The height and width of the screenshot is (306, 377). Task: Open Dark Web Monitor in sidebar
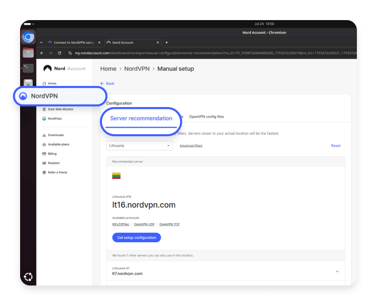click(58, 109)
